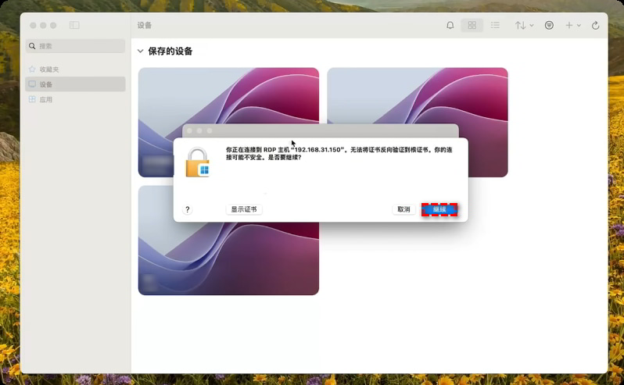Click the filter circle icon

(x=549, y=26)
